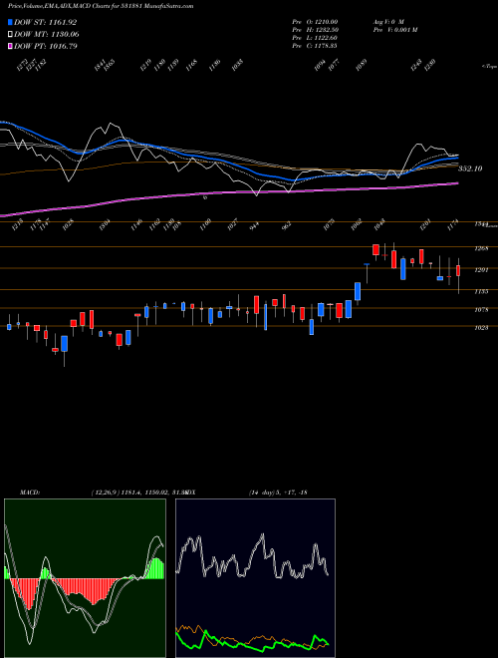Click the 1135 price axis label
The height and width of the screenshot is (658, 498).
481,291
